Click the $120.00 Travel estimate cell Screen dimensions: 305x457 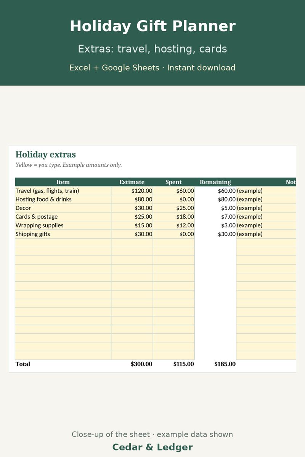click(132, 191)
